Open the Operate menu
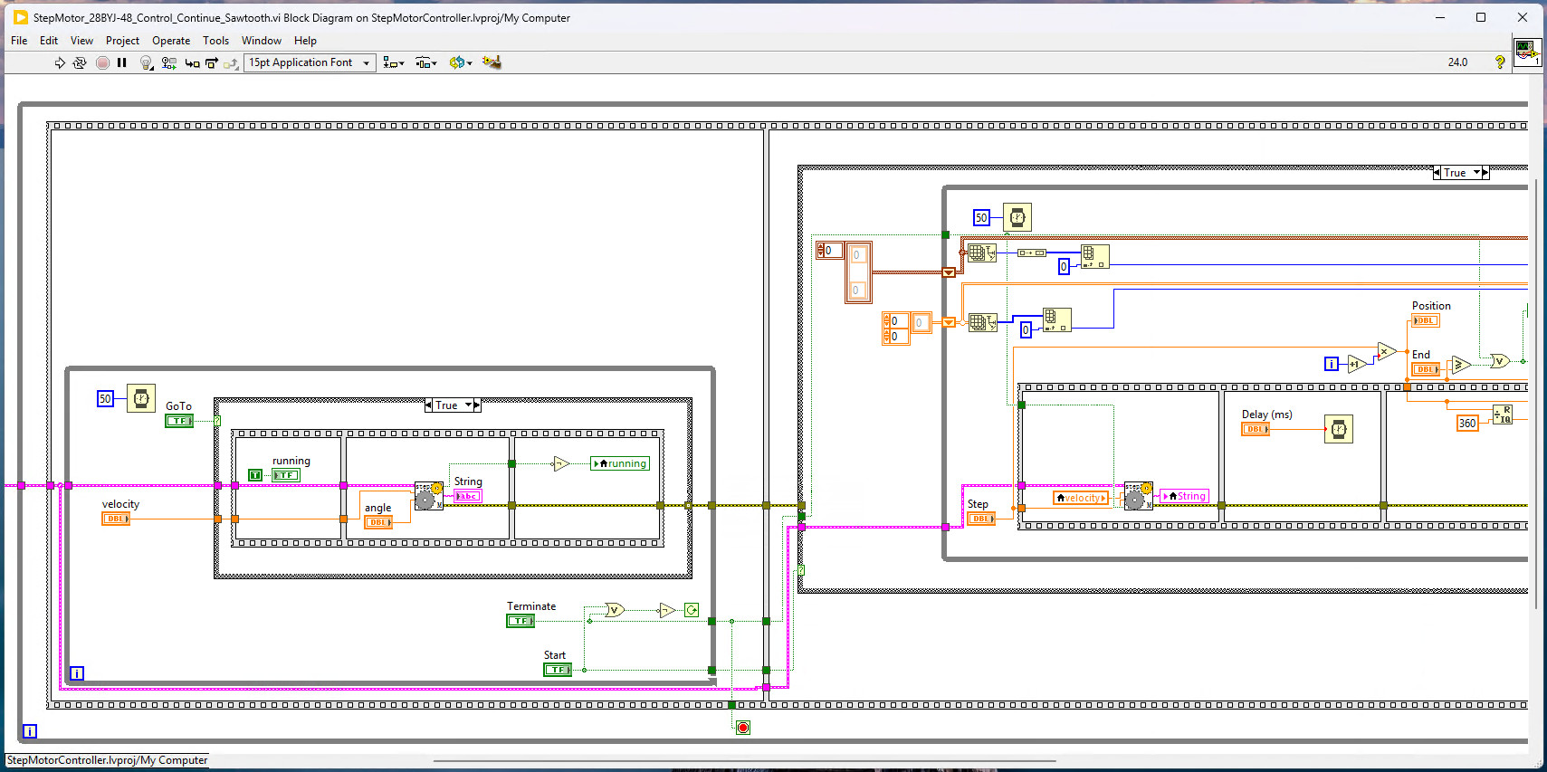Viewport: 1547px width, 772px height. (x=171, y=41)
